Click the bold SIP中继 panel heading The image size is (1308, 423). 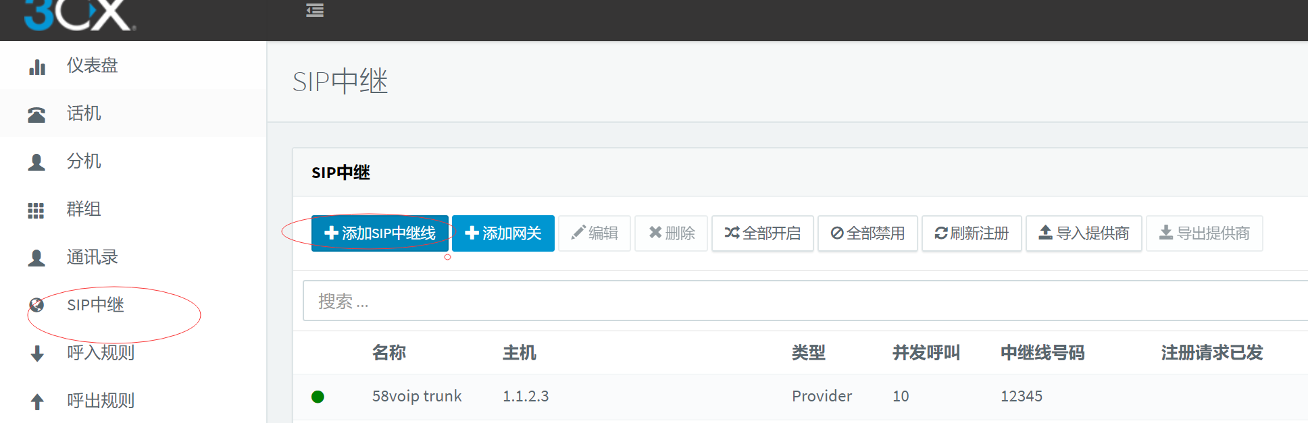pyautogui.click(x=341, y=173)
